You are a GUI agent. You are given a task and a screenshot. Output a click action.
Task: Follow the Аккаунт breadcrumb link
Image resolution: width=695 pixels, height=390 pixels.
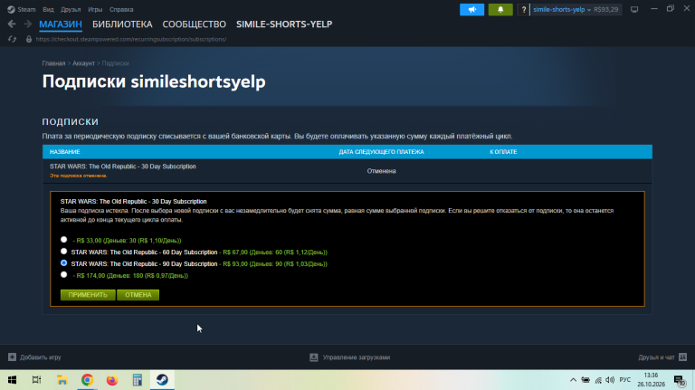tap(83, 63)
